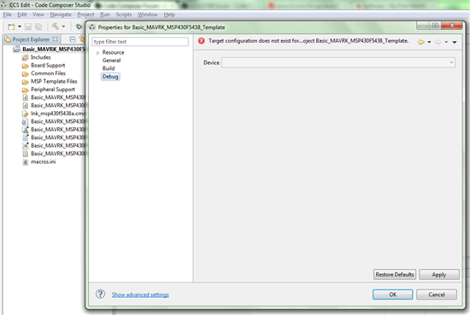Click the greyed Save toolbar icon
This screenshot has width=470, height=315.
(x=28, y=27)
